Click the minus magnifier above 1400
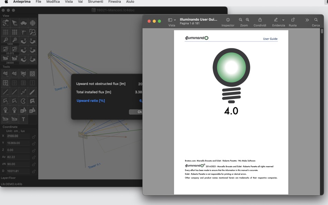 click(6, 40)
